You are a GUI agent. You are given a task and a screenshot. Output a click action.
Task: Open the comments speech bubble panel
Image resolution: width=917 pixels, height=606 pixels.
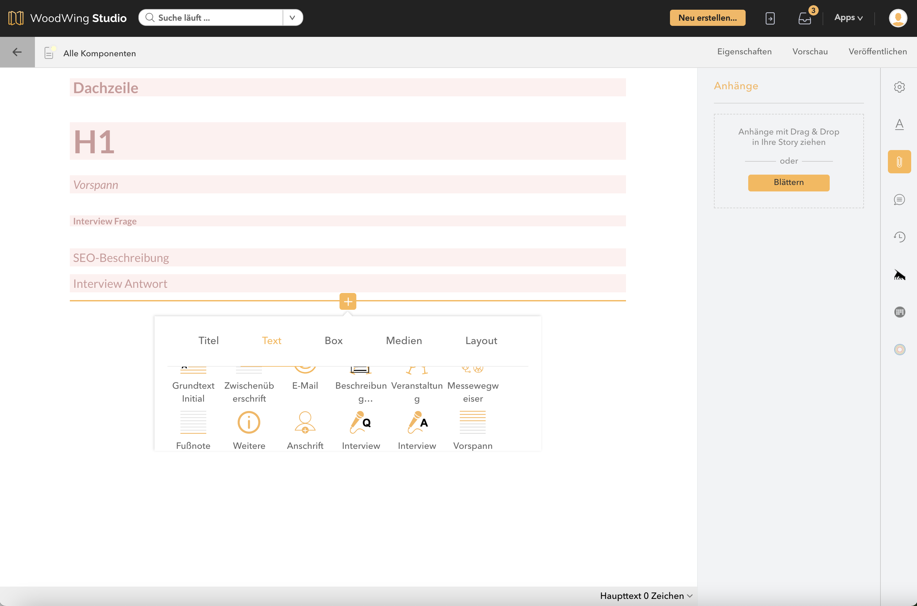coord(899,200)
